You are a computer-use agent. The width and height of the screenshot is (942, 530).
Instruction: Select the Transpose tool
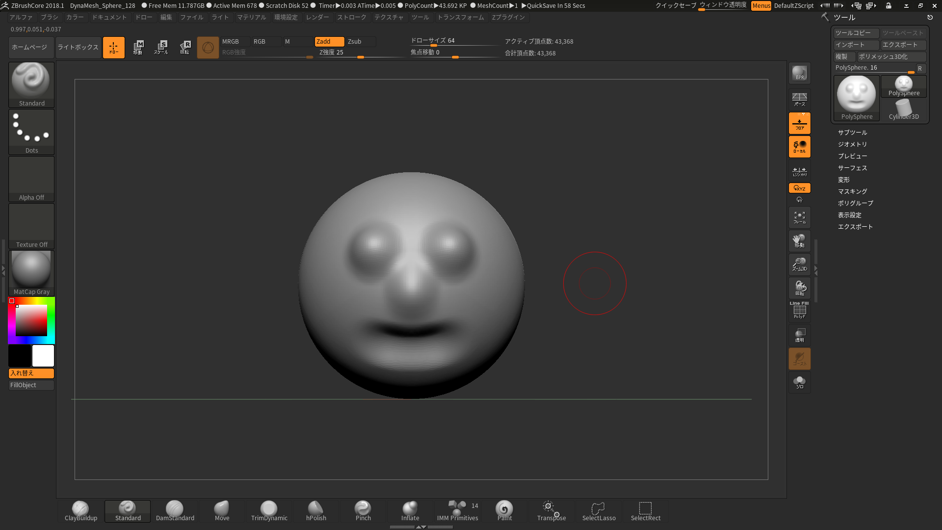tap(551, 510)
